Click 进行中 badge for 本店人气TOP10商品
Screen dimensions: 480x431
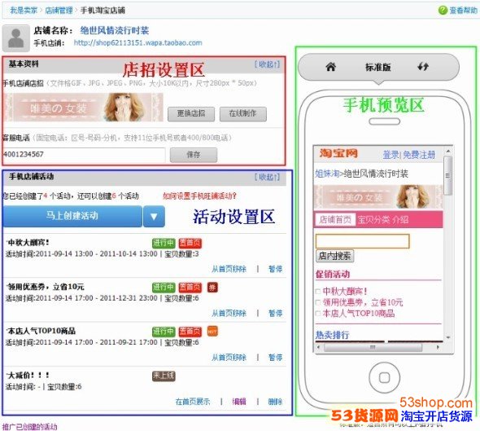[164, 332]
